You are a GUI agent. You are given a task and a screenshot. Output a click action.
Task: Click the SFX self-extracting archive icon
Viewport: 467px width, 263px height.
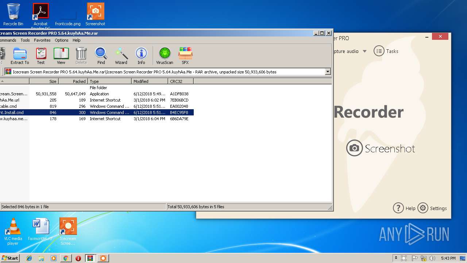point(185,56)
